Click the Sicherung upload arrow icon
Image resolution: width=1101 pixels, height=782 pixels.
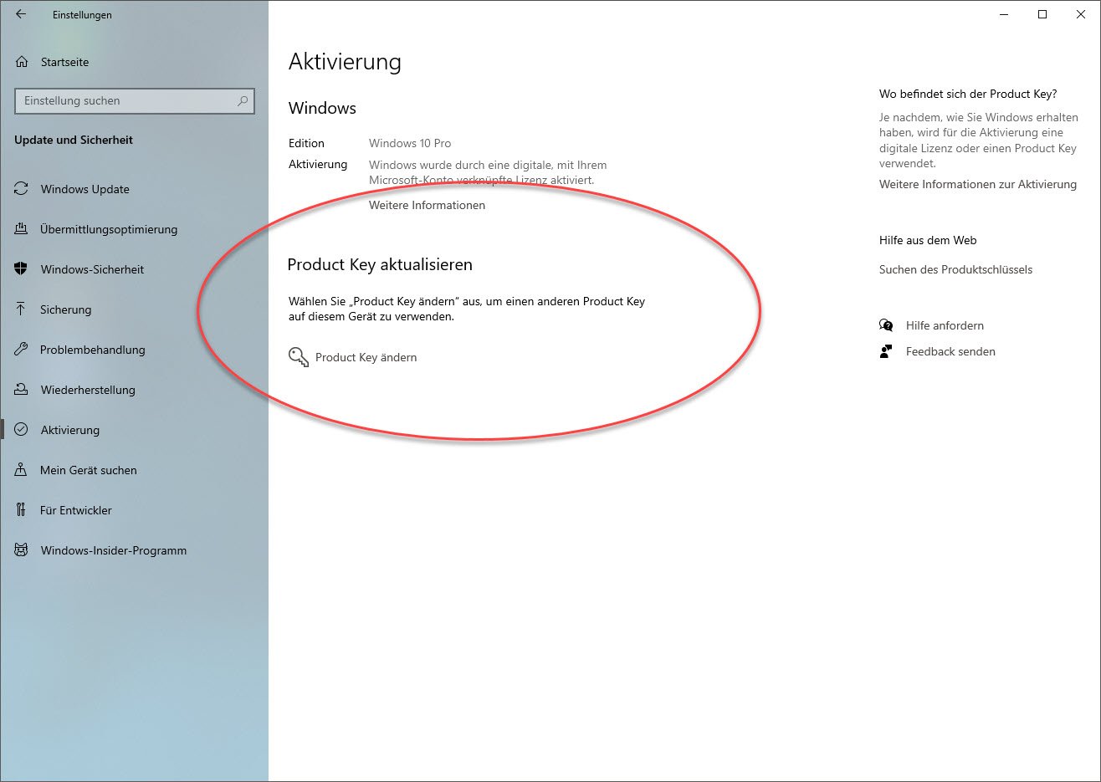click(x=21, y=309)
